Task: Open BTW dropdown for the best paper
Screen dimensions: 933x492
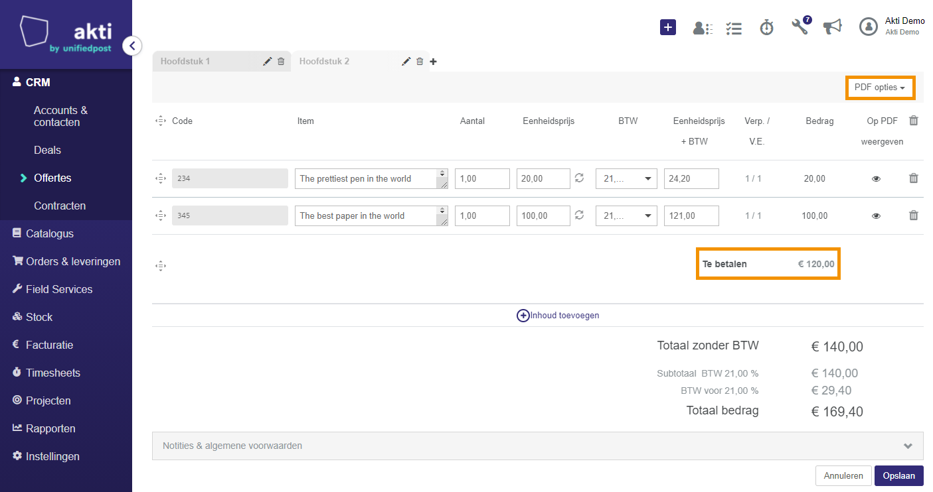Action: [x=626, y=215]
